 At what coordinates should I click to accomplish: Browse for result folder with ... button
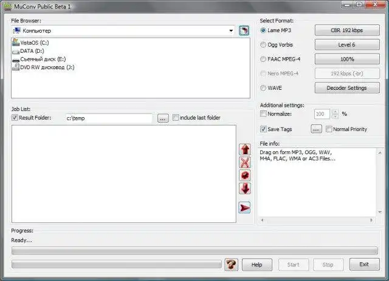coord(163,118)
